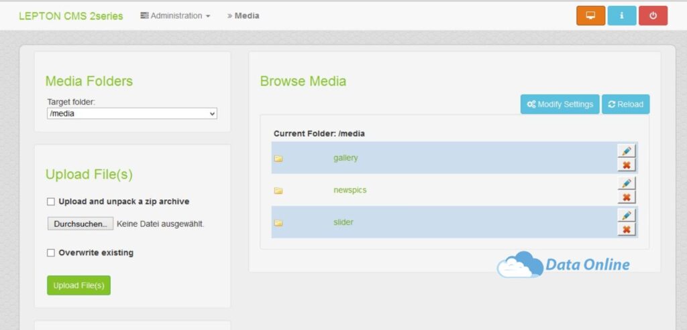Open the slider folder link
The height and width of the screenshot is (330, 687).
(343, 222)
